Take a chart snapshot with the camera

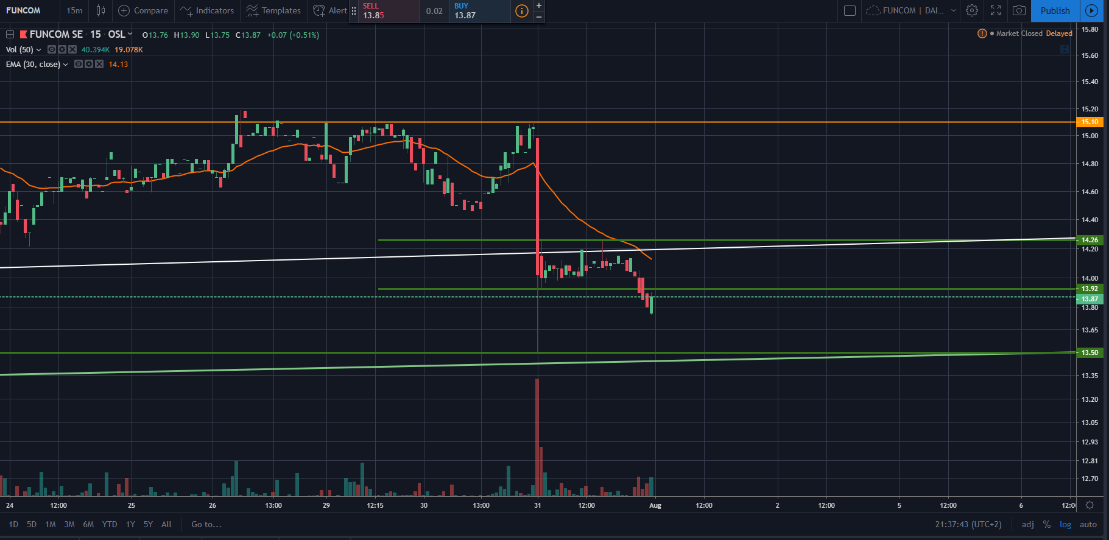(1019, 10)
